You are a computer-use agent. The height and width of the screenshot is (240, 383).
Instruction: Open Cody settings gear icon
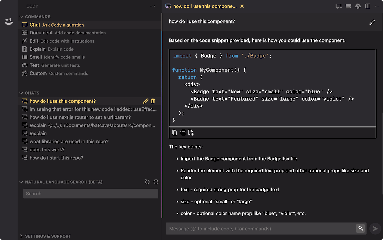(x=358, y=6)
